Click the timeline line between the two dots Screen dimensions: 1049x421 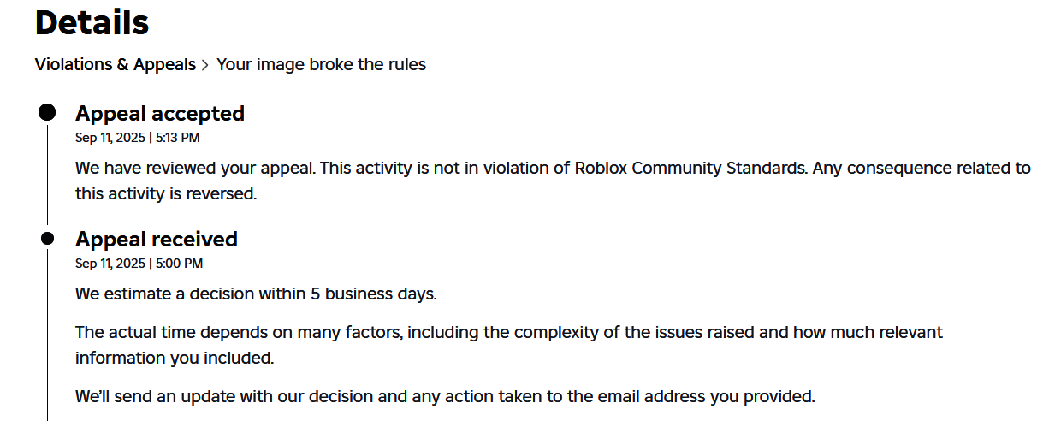(x=47, y=175)
